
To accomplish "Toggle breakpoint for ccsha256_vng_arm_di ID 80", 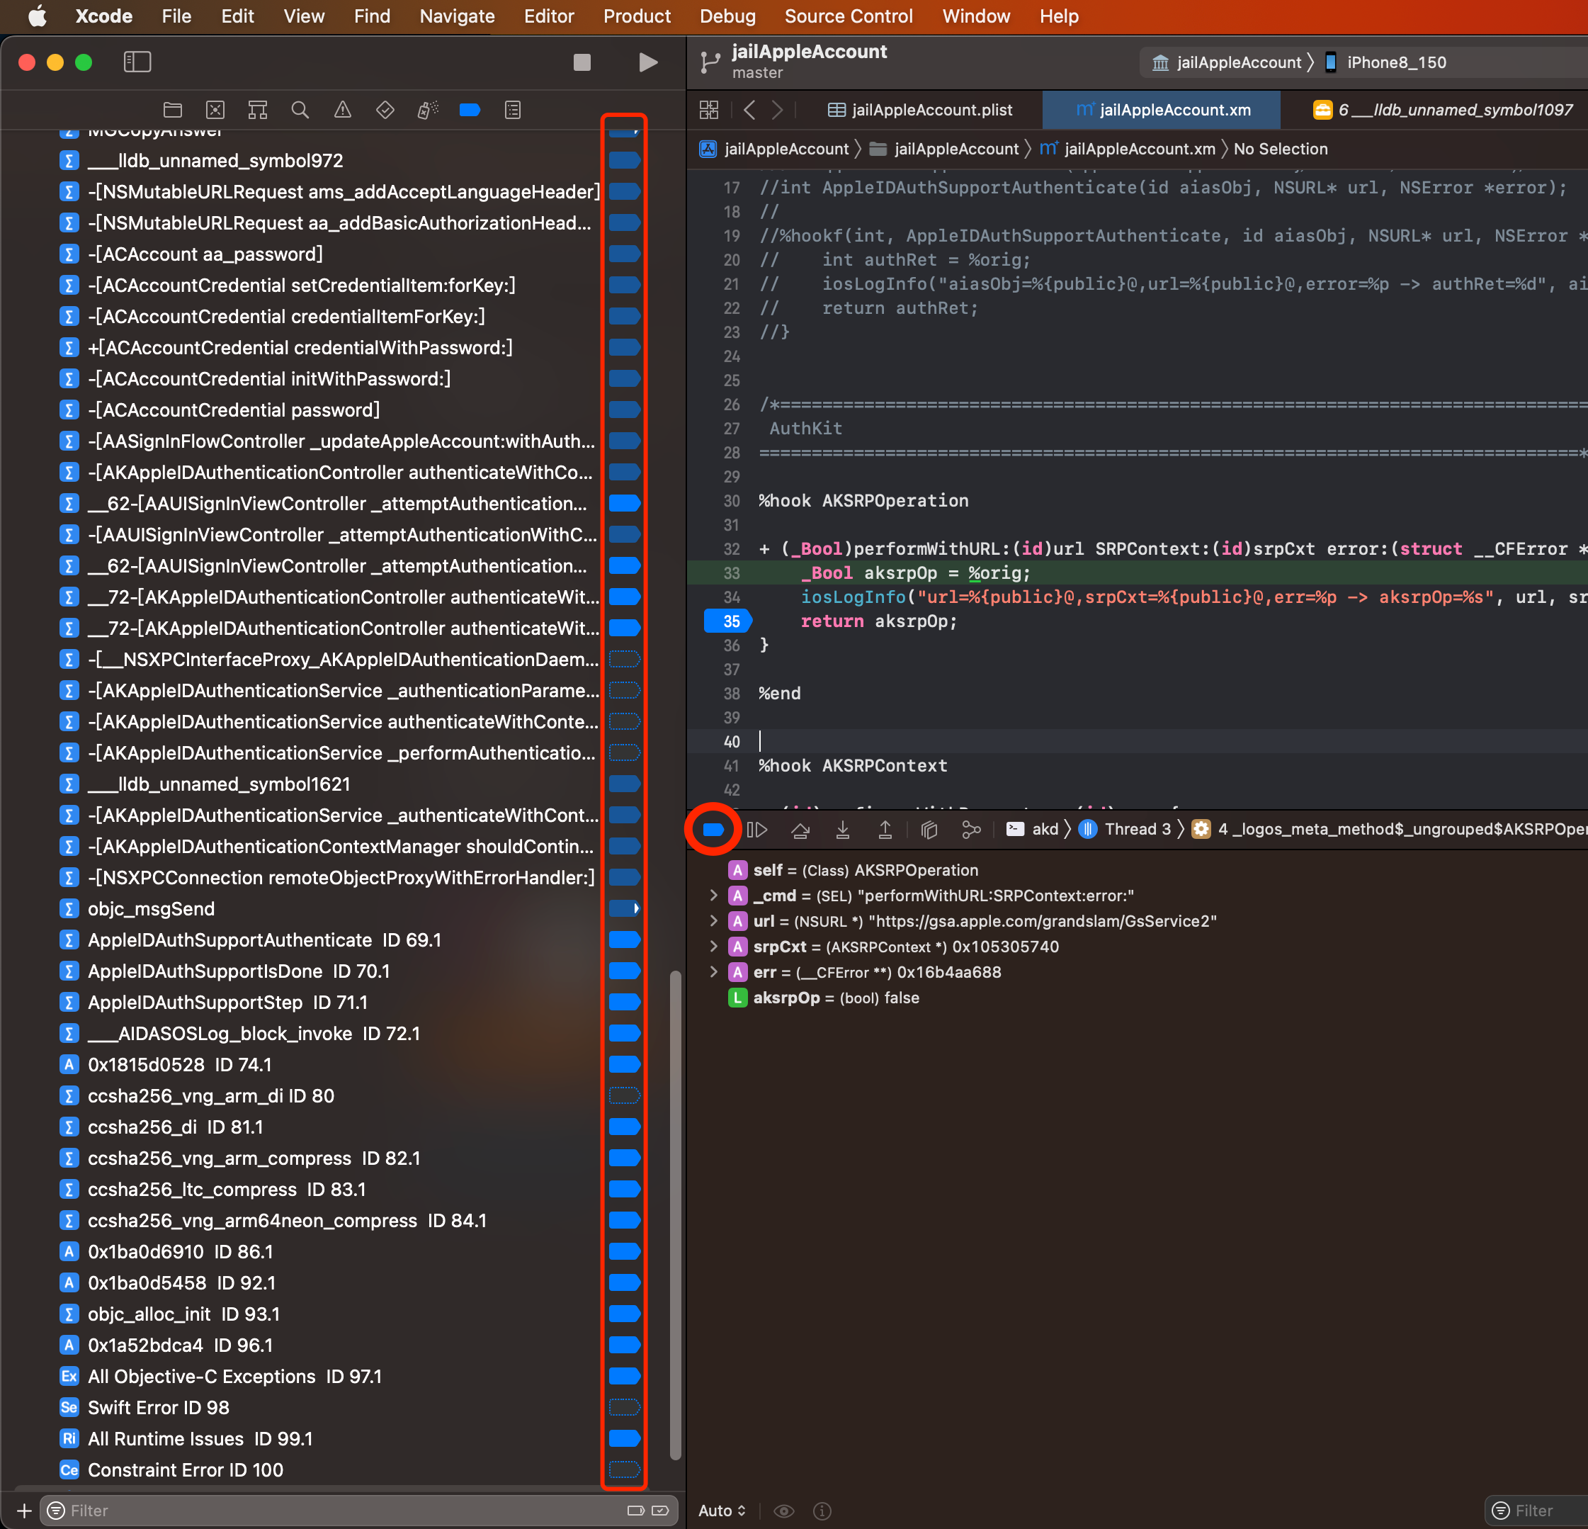I will point(625,1095).
